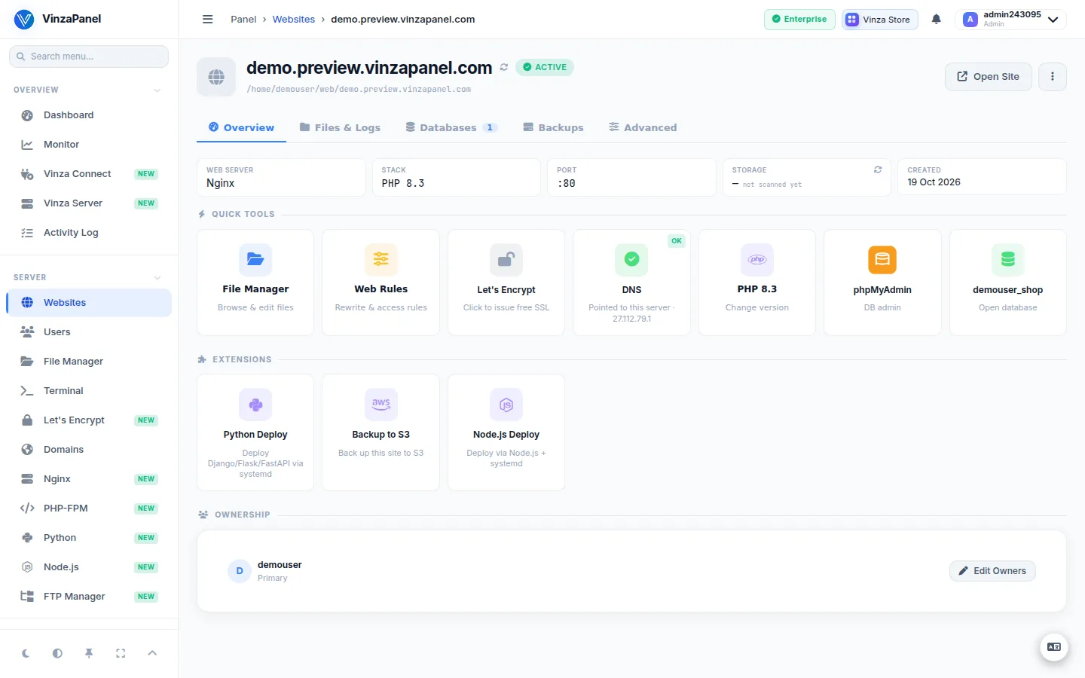
Task: Switch to the Files & Logs tab
Action: pyautogui.click(x=340, y=127)
